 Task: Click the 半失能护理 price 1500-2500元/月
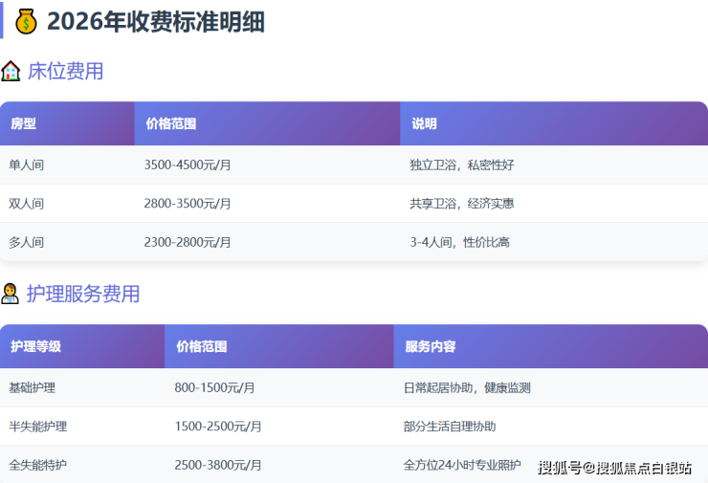point(218,427)
